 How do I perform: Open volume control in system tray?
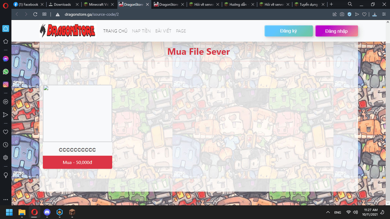coord(355,212)
